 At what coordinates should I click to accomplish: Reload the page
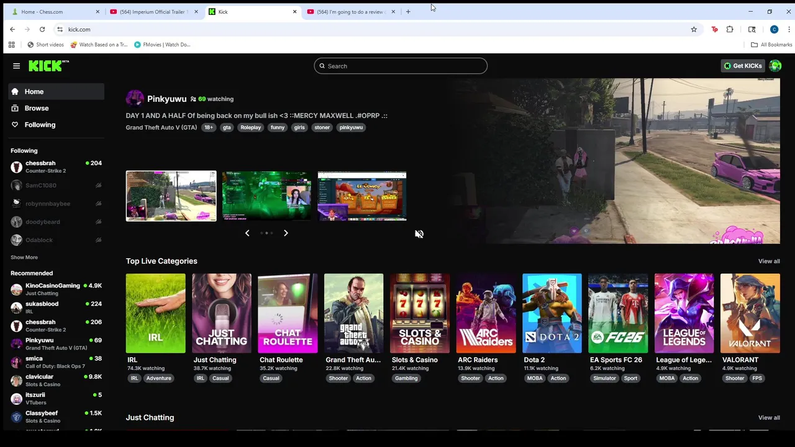tap(42, 29)
